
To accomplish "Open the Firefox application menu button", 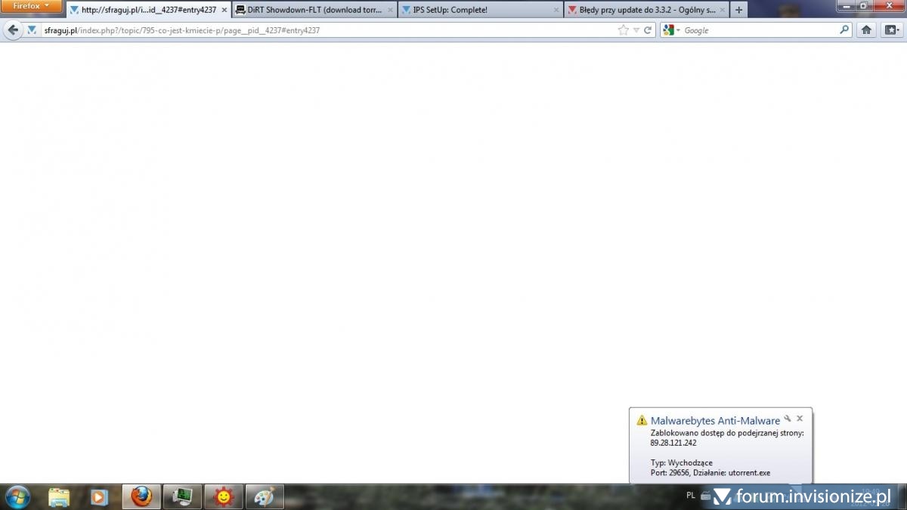I will click(32, 6).
